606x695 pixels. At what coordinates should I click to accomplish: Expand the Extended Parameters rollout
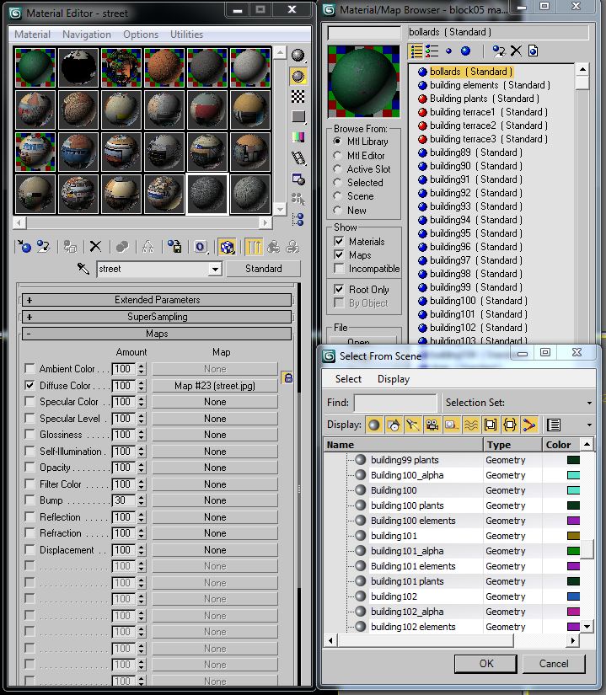157,300
